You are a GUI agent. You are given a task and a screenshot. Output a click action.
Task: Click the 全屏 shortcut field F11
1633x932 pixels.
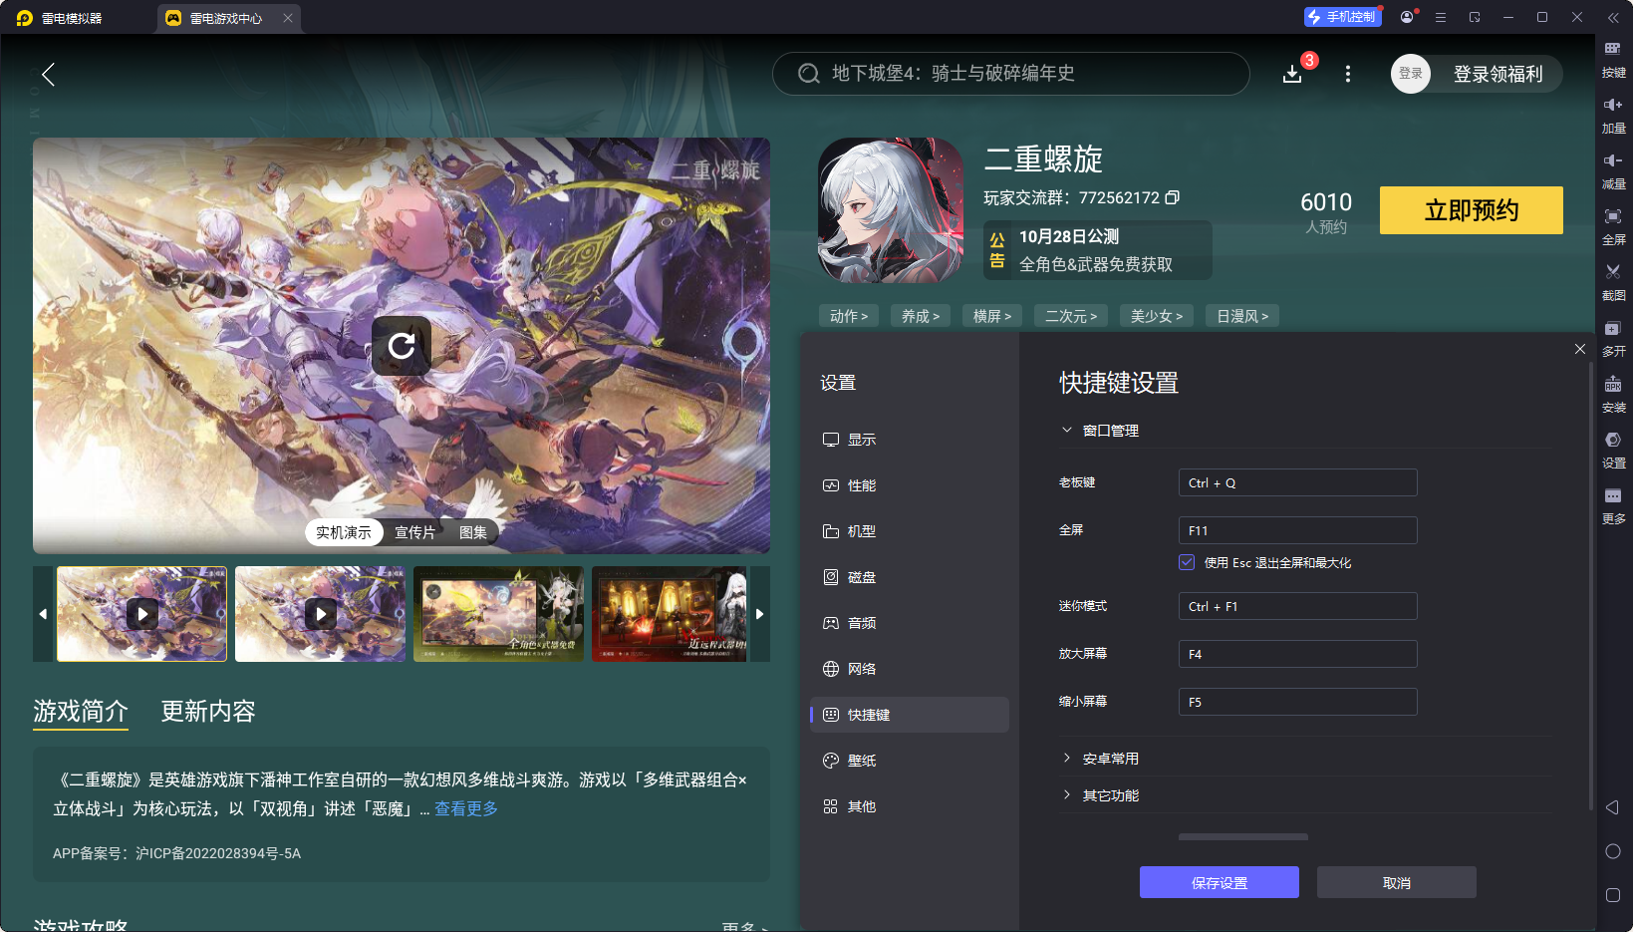[1297, 530]
